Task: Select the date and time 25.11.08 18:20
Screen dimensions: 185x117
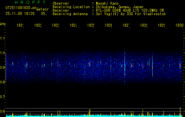Action: coord(20,14)
